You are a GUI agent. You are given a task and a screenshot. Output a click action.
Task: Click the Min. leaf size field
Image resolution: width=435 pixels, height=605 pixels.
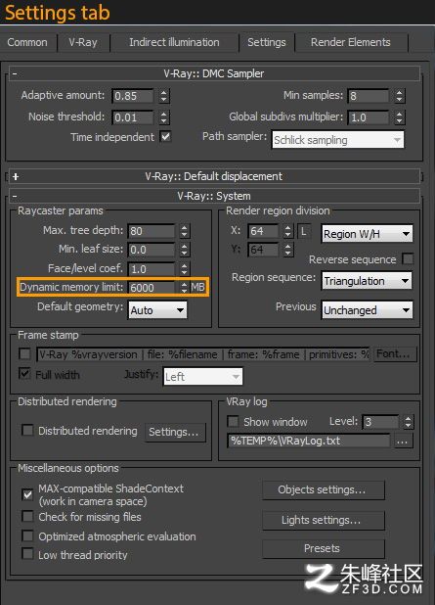(152, 250)
